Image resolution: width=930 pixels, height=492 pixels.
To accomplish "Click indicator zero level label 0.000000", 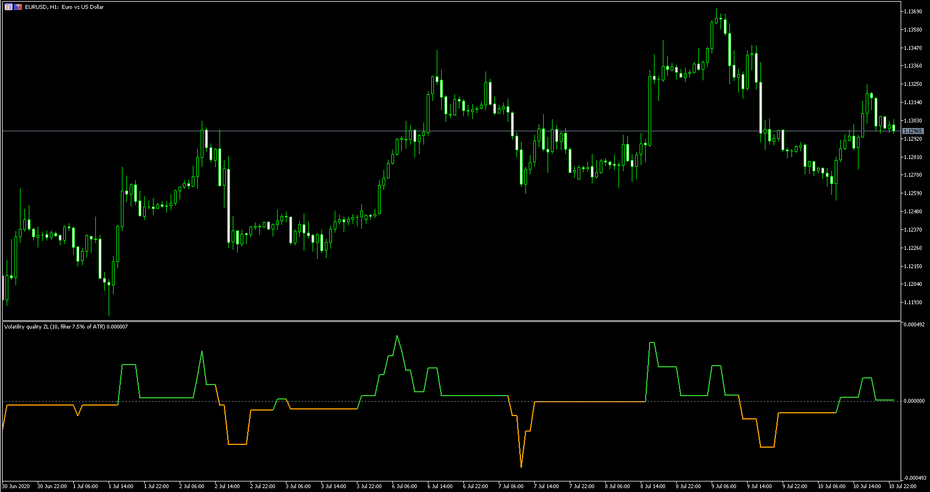I will (914, 401).
